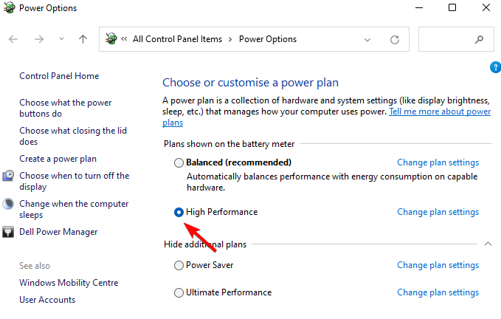Screen dimensions: 501x319
Task: Open the recent locations dropdown arrow
Action: pyautogui.click(x=61, y=39)
